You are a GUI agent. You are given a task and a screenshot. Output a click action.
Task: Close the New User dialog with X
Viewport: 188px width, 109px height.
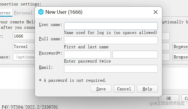[x=155, y=12]
